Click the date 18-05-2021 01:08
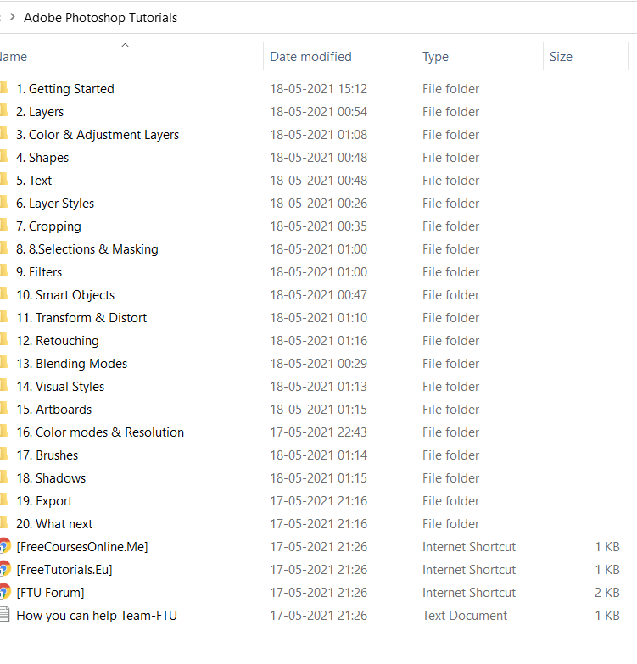Screen dimensions: 637x664 pos(319,135)
